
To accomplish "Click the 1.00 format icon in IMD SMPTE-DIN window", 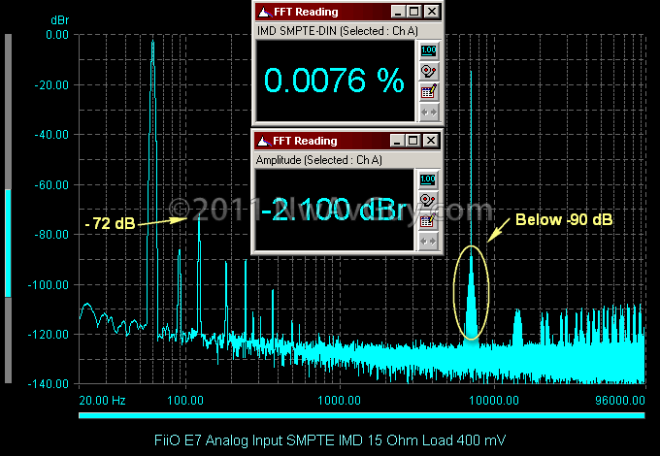I will (429, 50).
